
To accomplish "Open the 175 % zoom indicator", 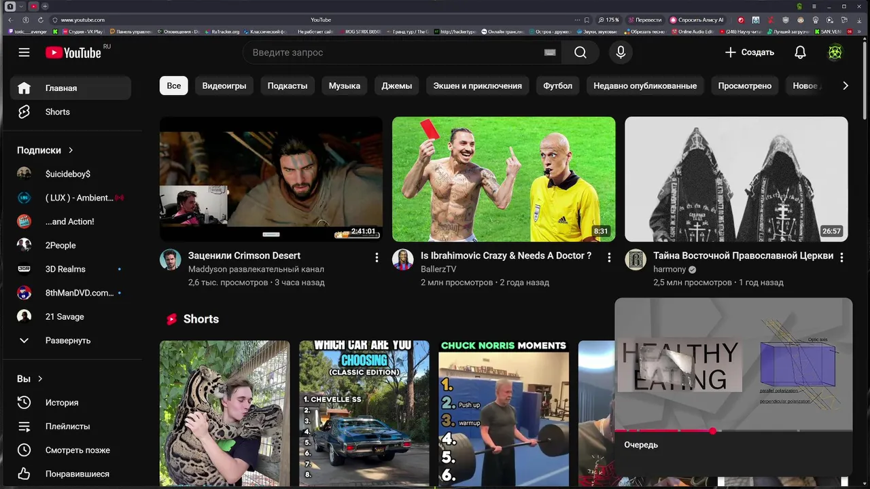I will (x=609, y=20).
